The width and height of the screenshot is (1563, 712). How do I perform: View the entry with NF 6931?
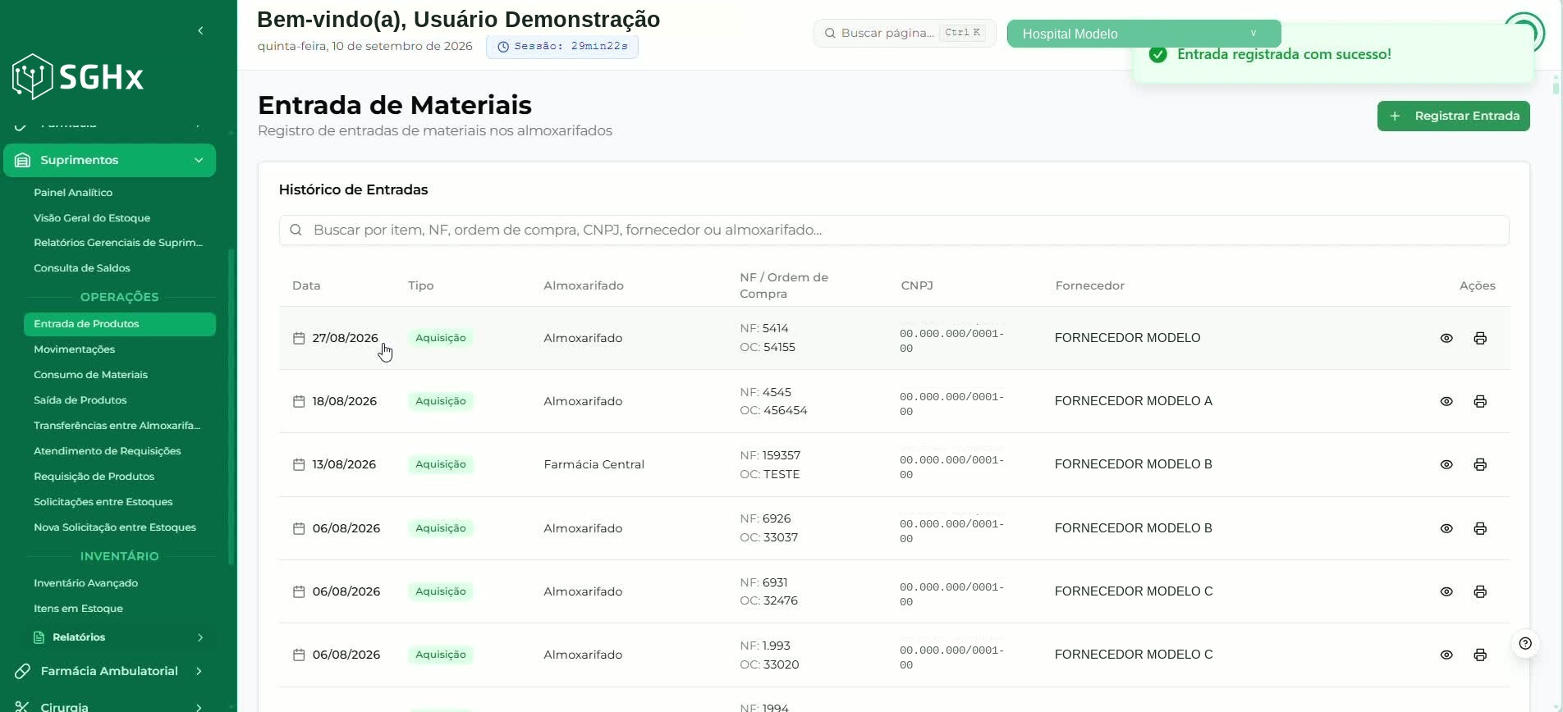1446,591
